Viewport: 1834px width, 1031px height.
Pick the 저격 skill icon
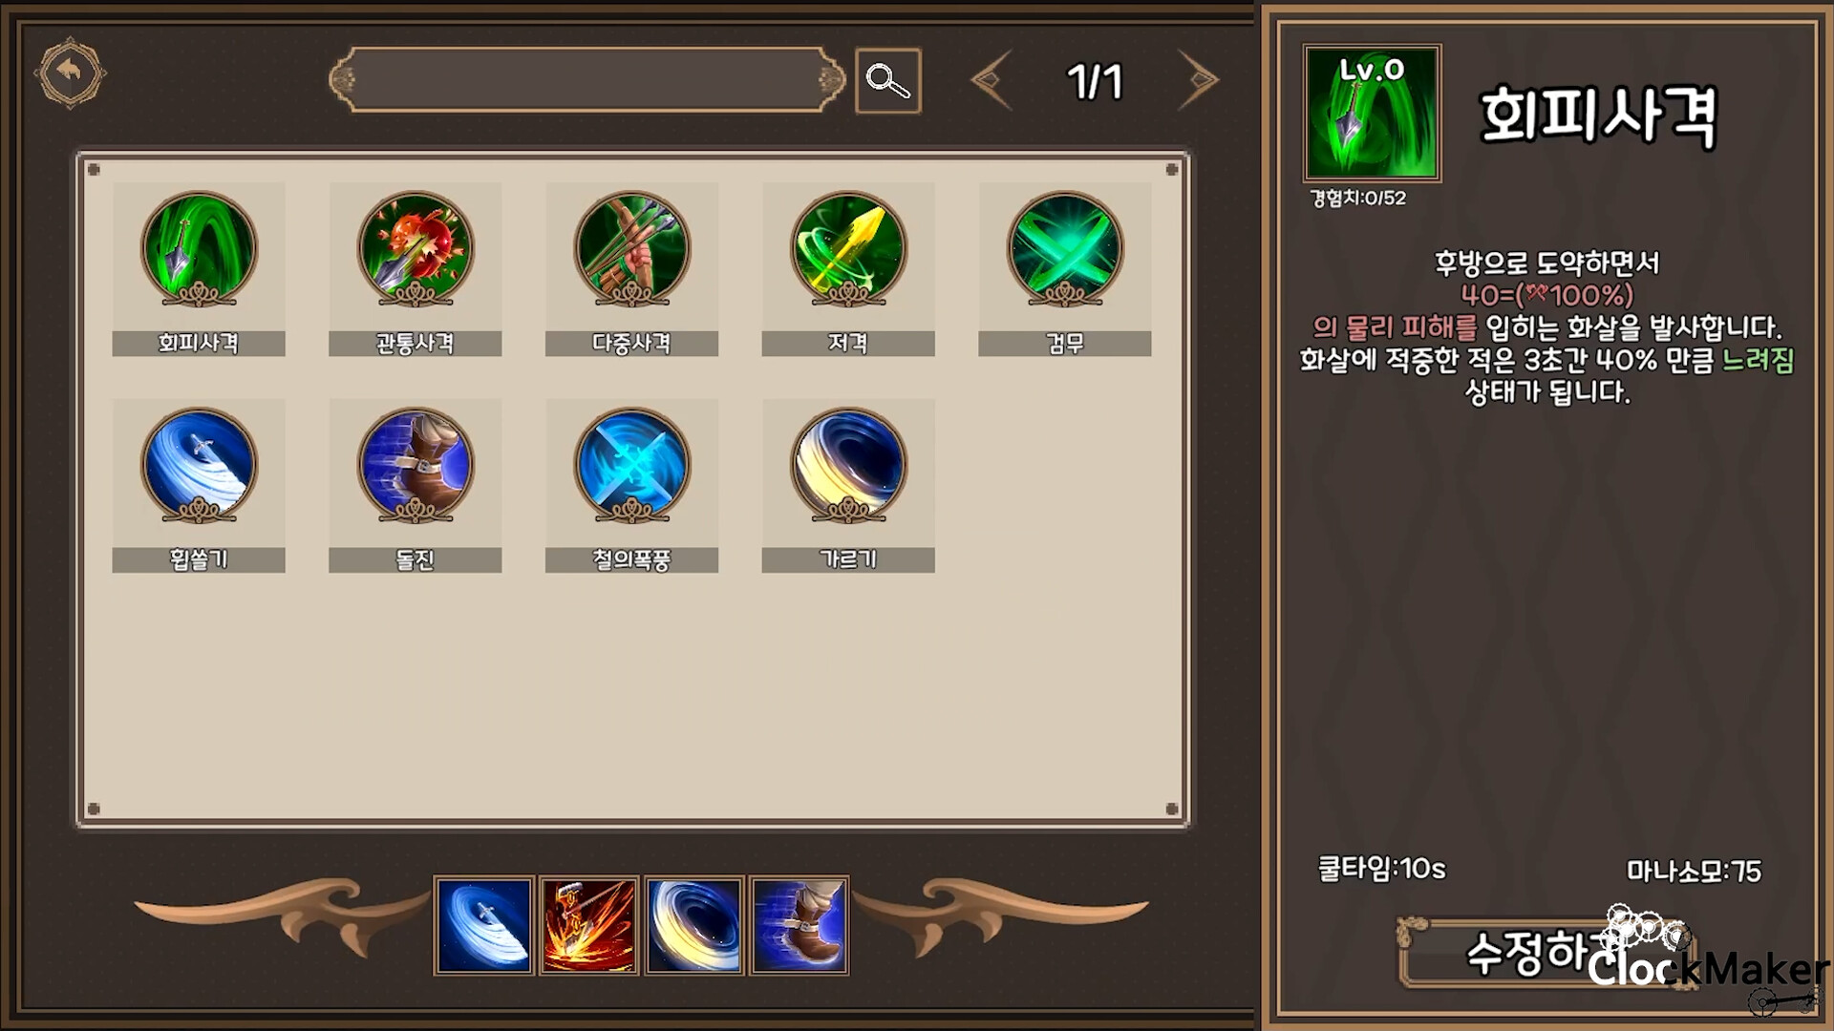pyautogui.click(x=848, y=249)
